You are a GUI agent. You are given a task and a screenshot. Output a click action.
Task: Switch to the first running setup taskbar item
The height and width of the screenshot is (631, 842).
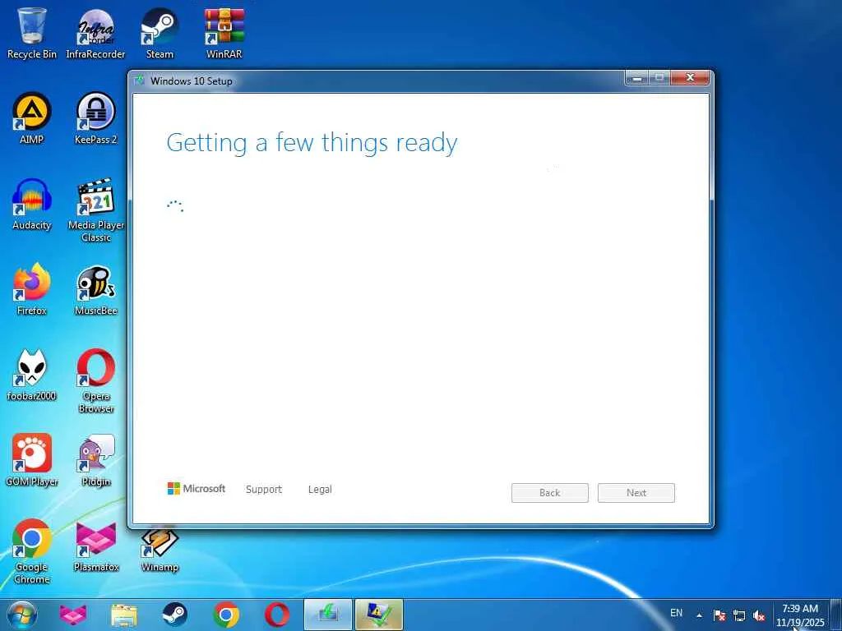[328, 615]
